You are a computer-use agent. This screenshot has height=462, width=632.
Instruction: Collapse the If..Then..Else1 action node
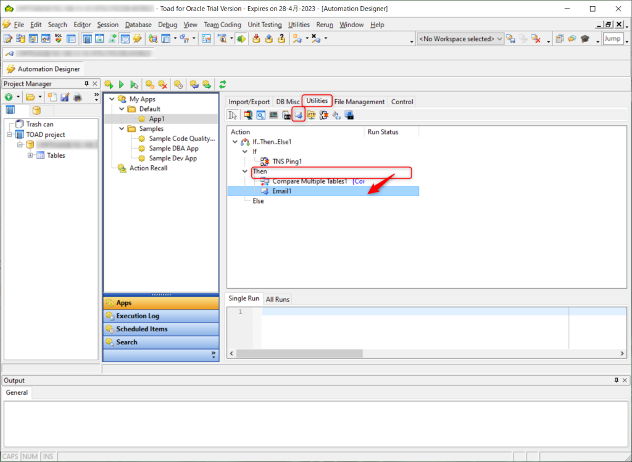coord(235,142)
